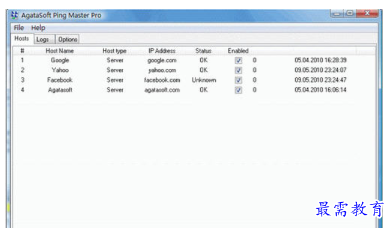The image size is (389, 228).
Task: Uncheck the Enabled box for Yahoo
Action: click(x=239, y=70)
